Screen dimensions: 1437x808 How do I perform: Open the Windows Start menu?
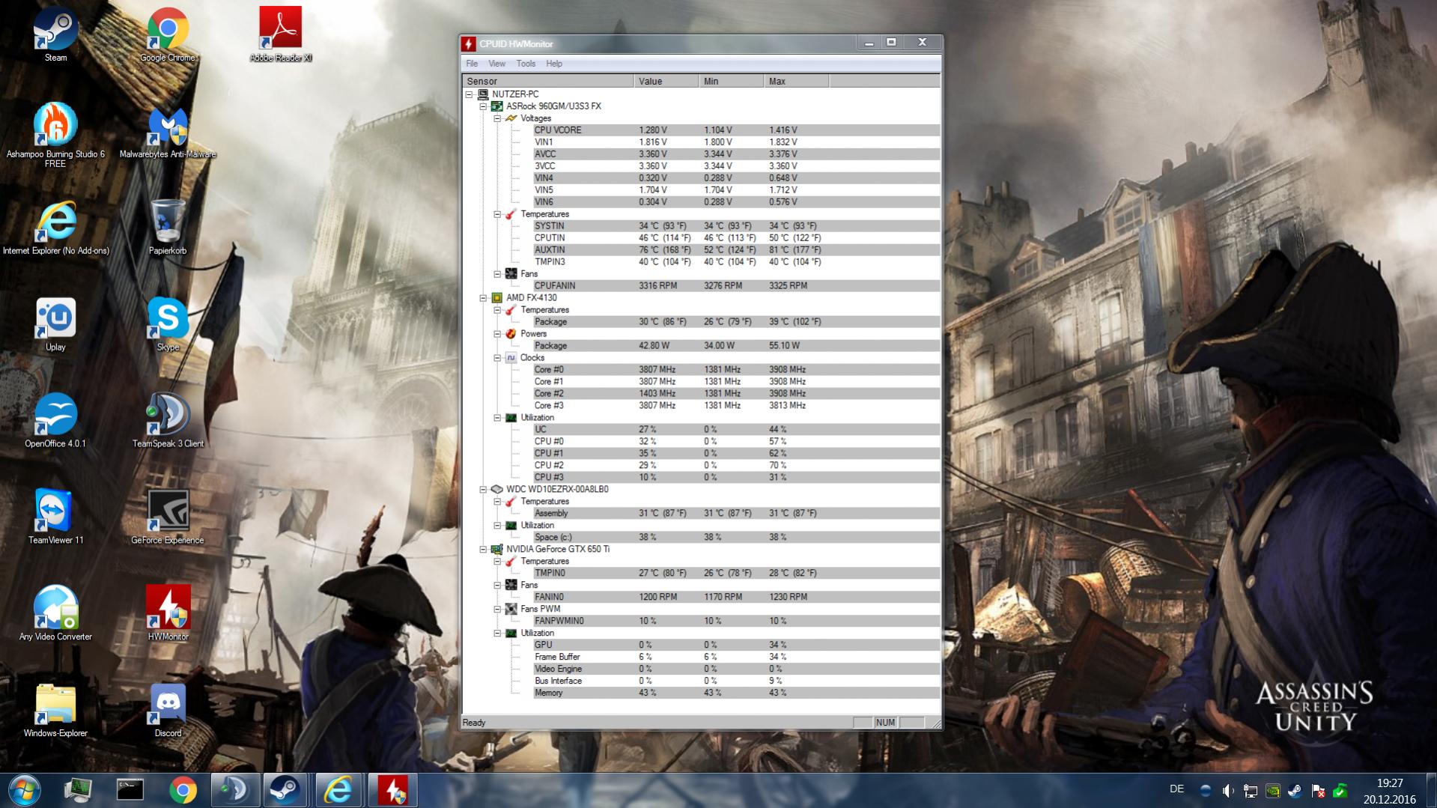pyautogui.click(x=23, y=790)
